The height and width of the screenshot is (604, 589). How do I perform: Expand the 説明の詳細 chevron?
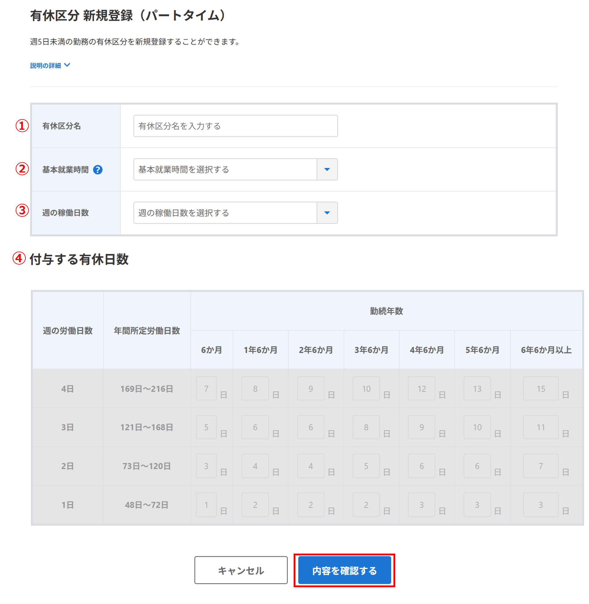(x=67, y=65)
